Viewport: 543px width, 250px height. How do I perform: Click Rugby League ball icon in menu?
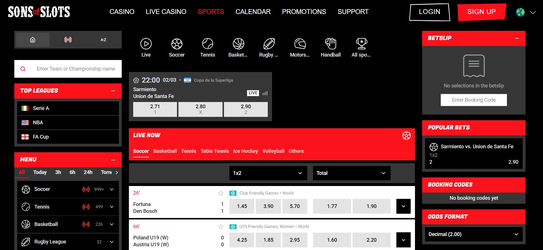click(26, 242)
